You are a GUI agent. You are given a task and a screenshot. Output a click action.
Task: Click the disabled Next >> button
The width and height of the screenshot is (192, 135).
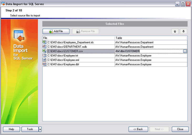[159, 129]
